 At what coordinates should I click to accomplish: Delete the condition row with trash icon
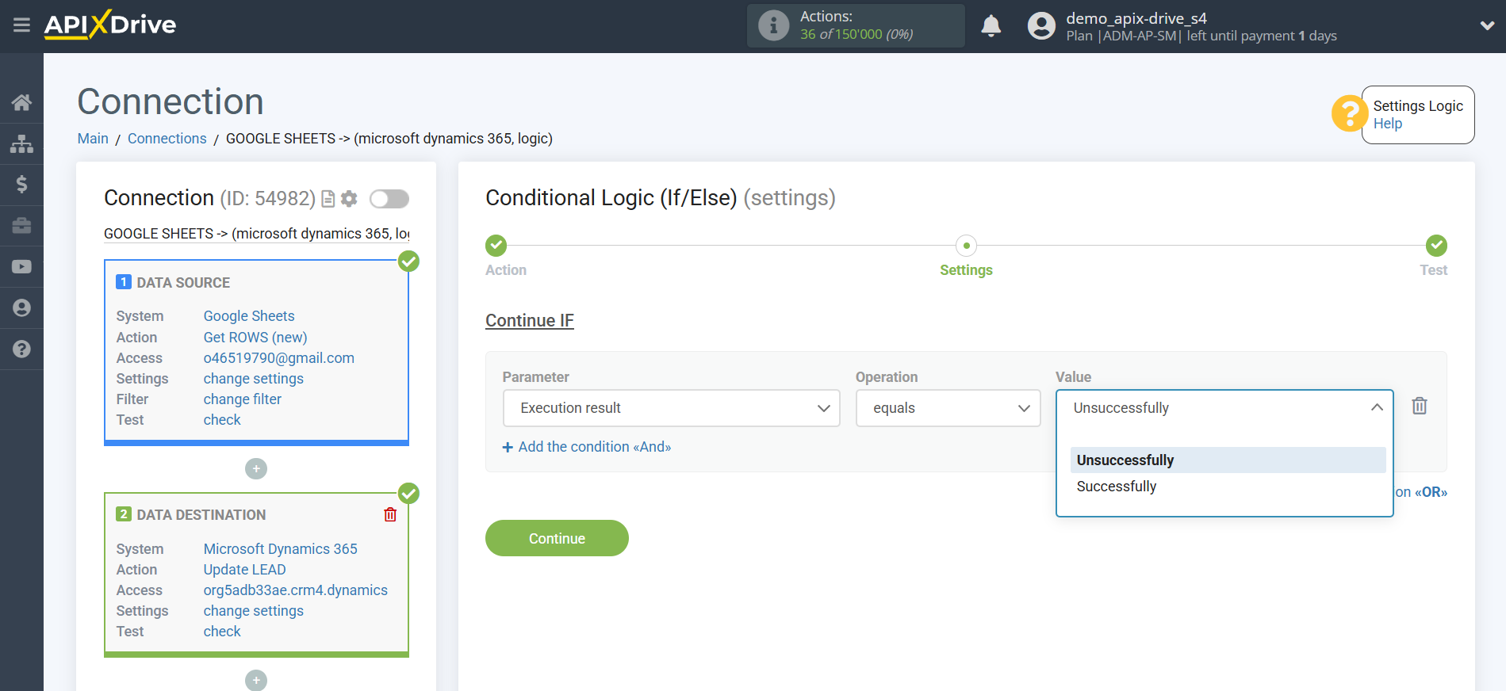coord(1420,407)
